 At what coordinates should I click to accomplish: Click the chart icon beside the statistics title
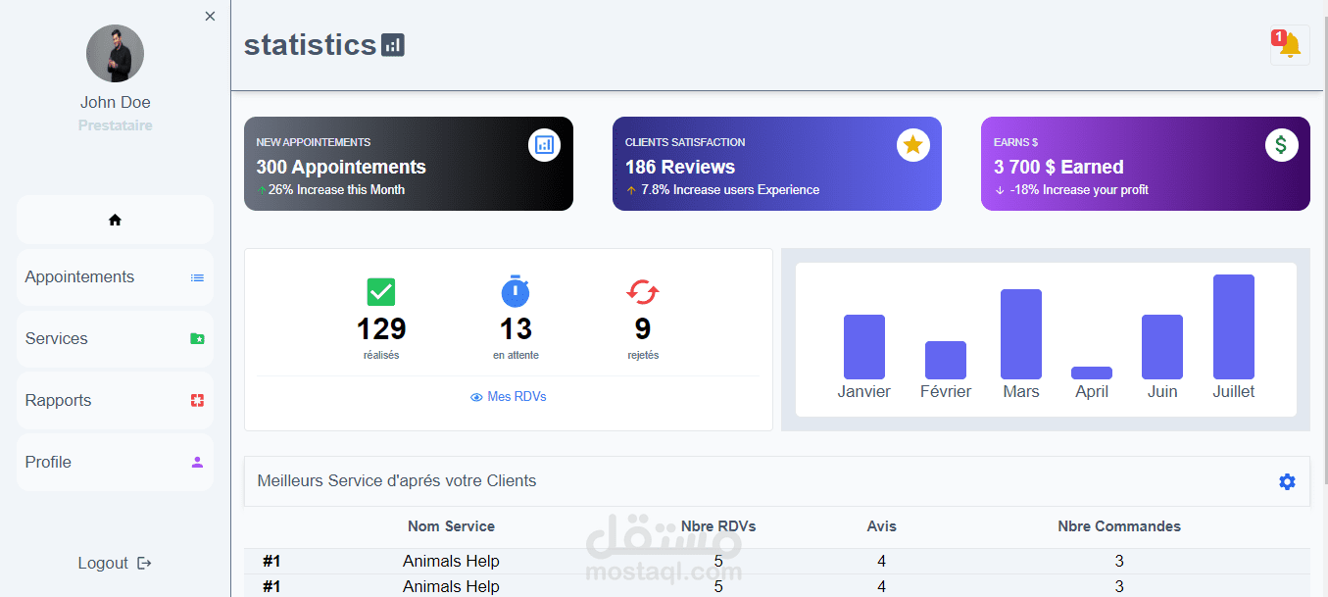point(393,45)
